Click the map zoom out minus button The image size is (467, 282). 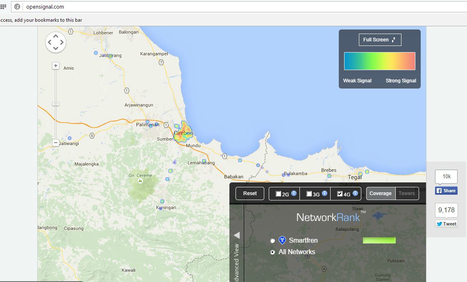(56, 143)
